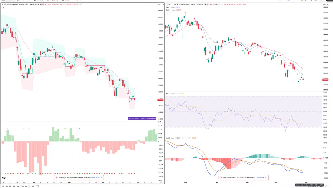
Task: Switch to the YTD time range
Action: (x=22, y=186)
